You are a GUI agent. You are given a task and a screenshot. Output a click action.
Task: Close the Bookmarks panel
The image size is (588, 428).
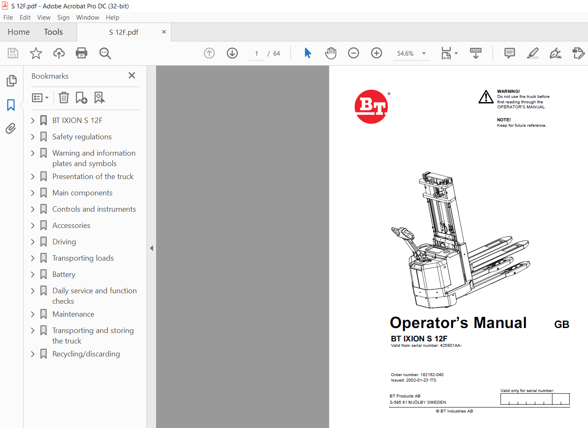[x=132, y=75]
